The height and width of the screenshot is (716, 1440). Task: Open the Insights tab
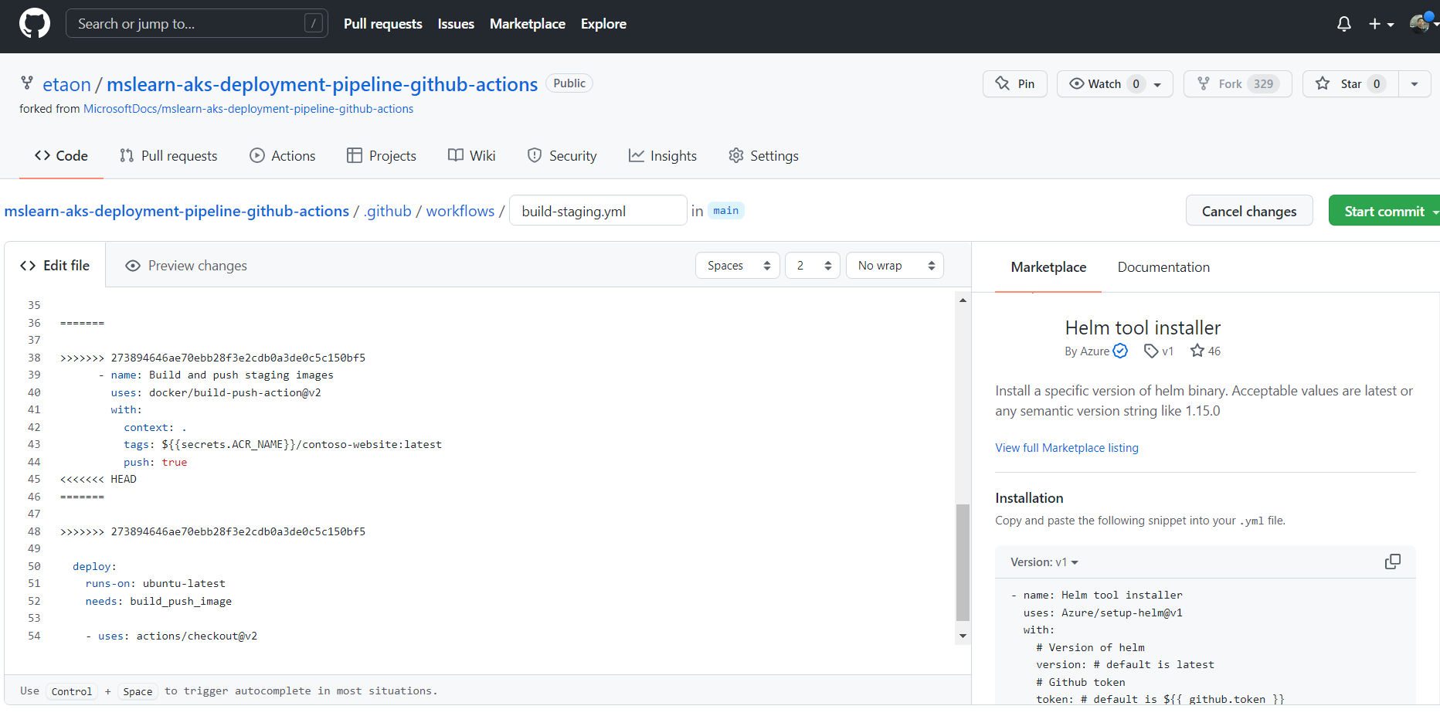662,156
